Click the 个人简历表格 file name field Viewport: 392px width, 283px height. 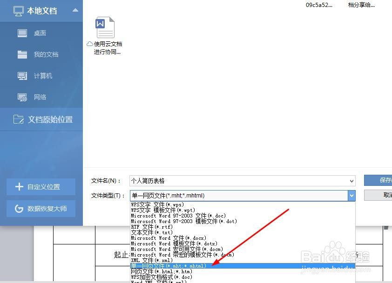point(210,181)
